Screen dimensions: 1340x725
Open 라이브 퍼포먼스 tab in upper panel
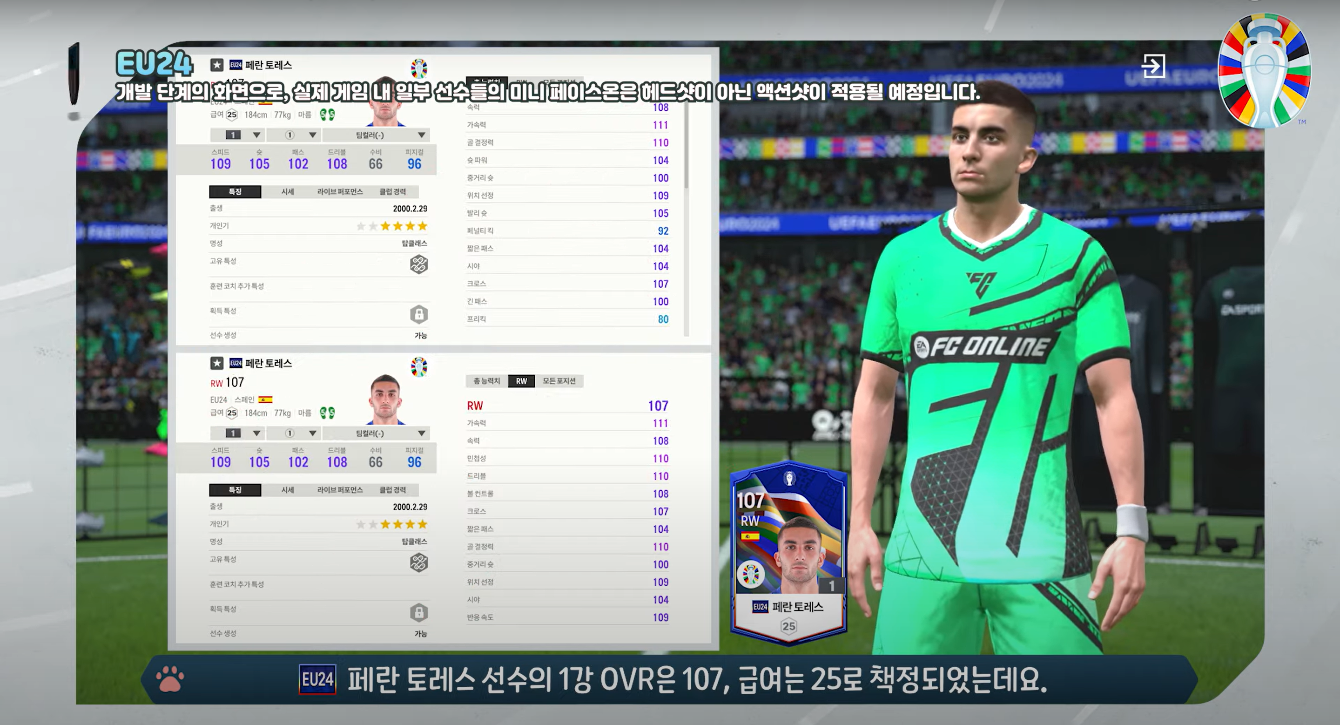coord(340,191)
